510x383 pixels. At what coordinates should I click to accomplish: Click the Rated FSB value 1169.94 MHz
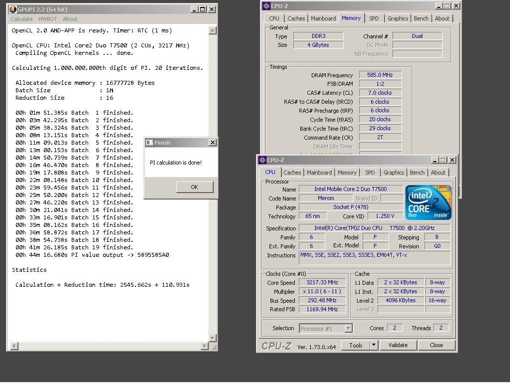(x=322, y=309)
